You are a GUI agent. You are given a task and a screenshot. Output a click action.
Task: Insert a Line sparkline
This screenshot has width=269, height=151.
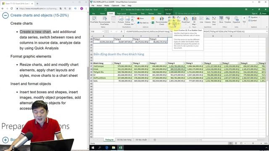201,20
